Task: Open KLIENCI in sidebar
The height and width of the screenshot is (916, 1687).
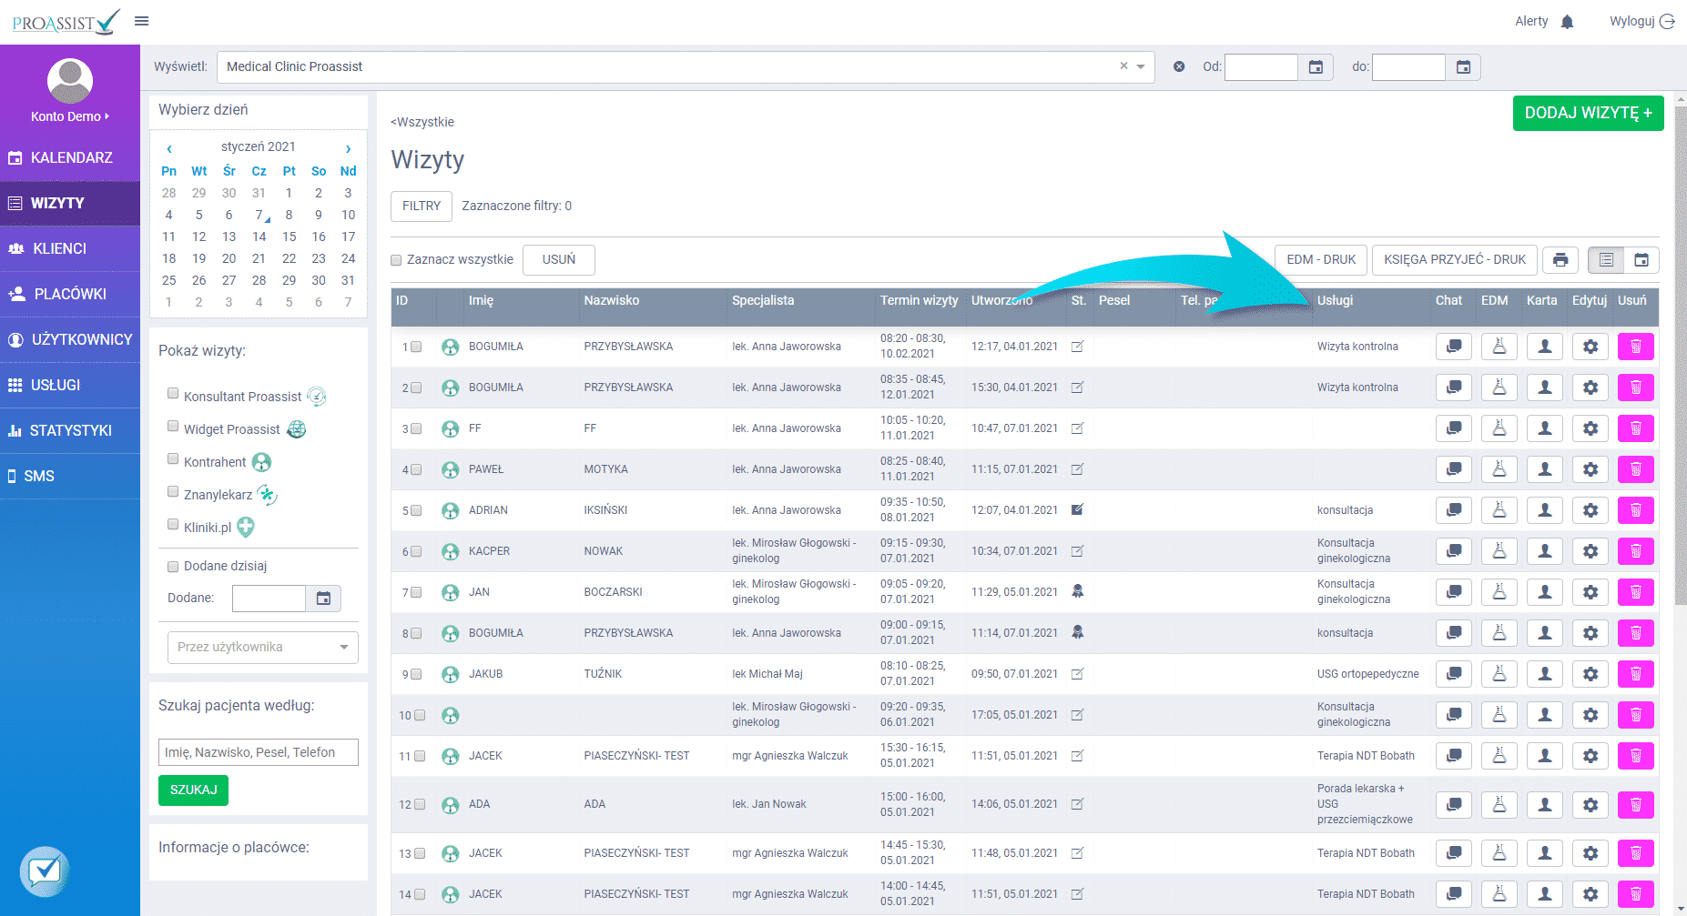Action: (70, 248)
